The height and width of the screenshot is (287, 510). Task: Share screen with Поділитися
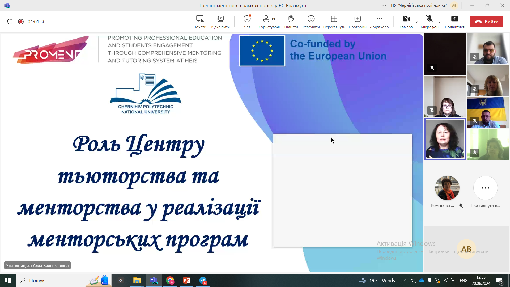click(455, 19)
